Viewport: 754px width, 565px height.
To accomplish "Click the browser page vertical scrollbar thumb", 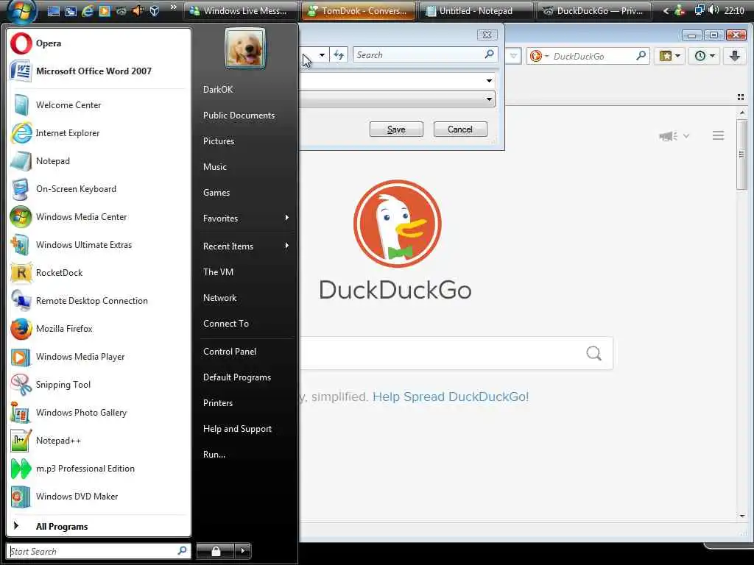I will [x=741, y=154].
